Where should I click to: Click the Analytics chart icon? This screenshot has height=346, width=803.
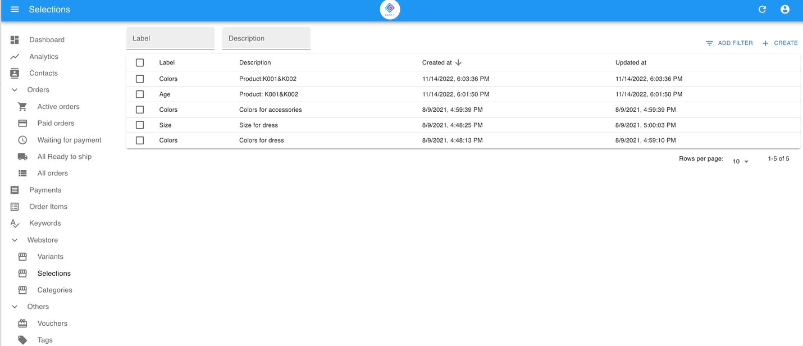click(15, 56)
